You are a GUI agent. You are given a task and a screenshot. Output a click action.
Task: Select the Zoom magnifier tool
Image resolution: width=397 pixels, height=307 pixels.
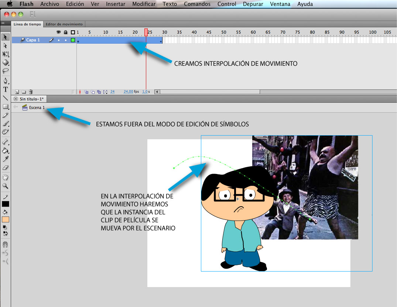(5, 186)
